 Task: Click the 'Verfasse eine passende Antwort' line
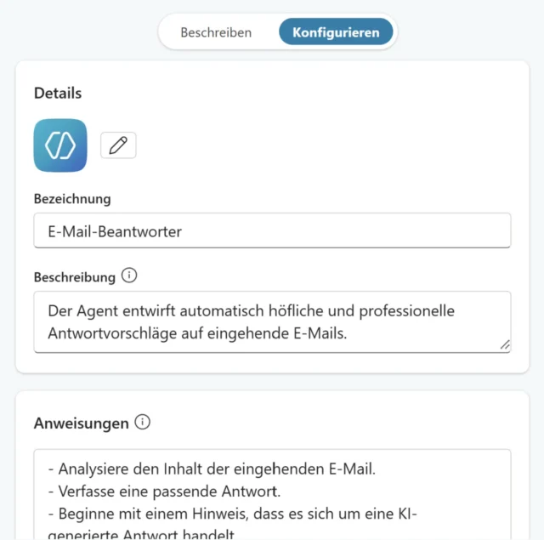coord(169,490)
